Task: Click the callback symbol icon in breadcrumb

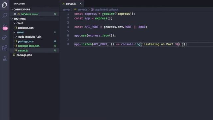Action: [92, 10]
